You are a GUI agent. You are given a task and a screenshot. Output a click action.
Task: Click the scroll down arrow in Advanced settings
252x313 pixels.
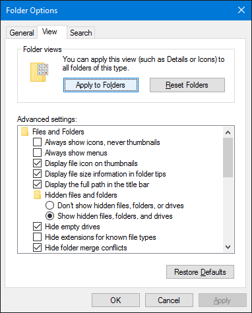(228, 247)
